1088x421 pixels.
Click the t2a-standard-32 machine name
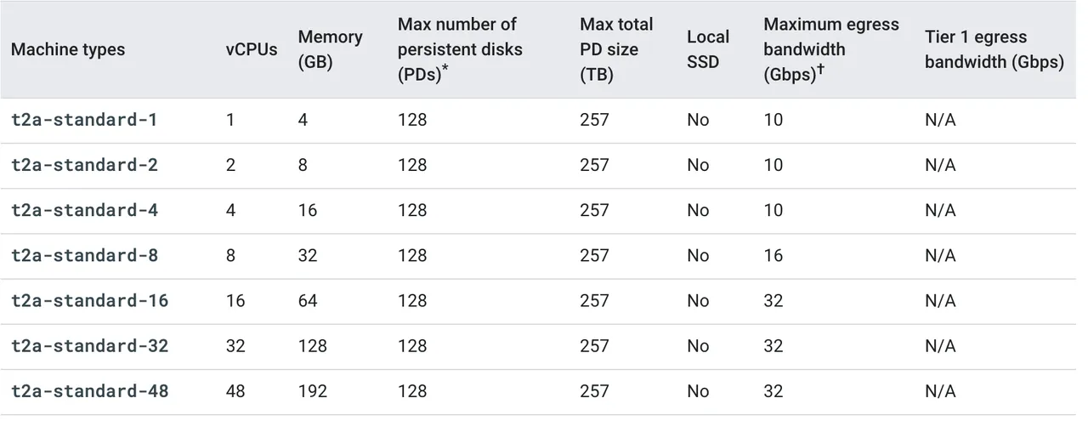pos(89,345)
